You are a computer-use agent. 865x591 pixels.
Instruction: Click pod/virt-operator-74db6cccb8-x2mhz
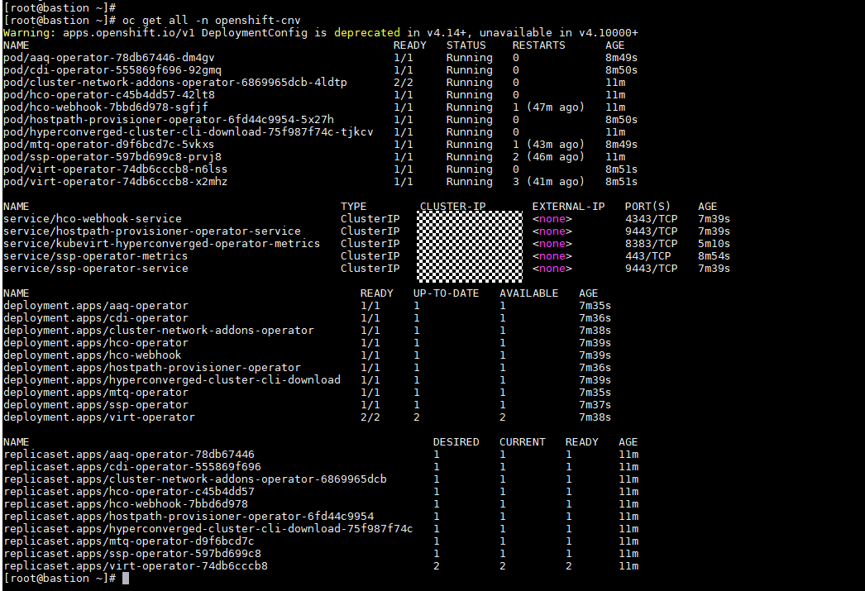pos(115,182)
